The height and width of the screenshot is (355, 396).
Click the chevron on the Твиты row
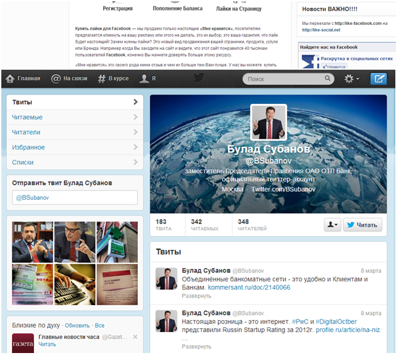click(136, 102)
